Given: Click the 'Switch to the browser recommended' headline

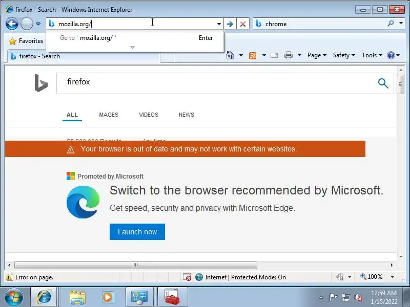Looking at the screenshot, I should pos(247,190).
